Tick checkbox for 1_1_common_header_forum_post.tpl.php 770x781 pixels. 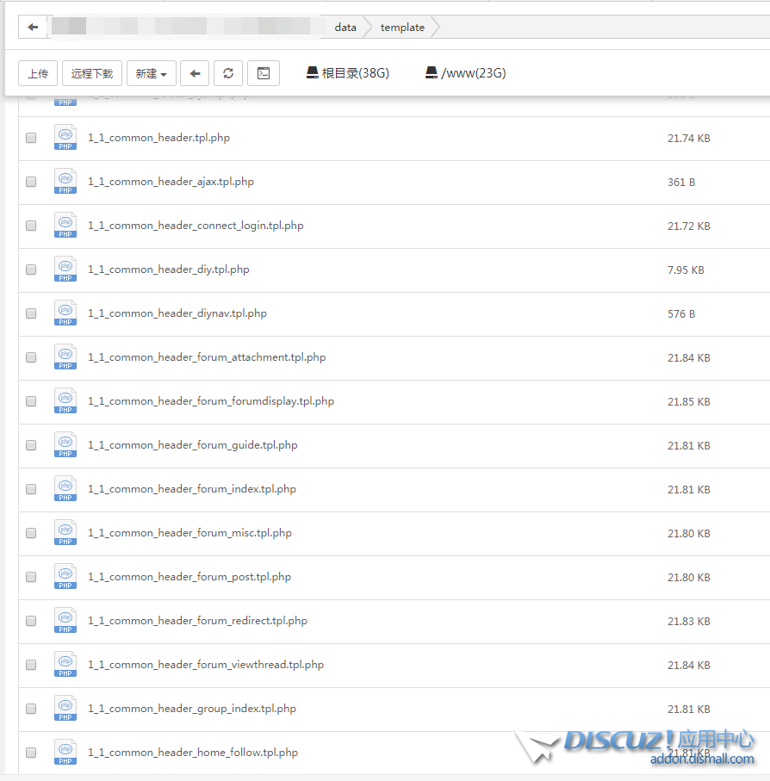click(32, 577)
